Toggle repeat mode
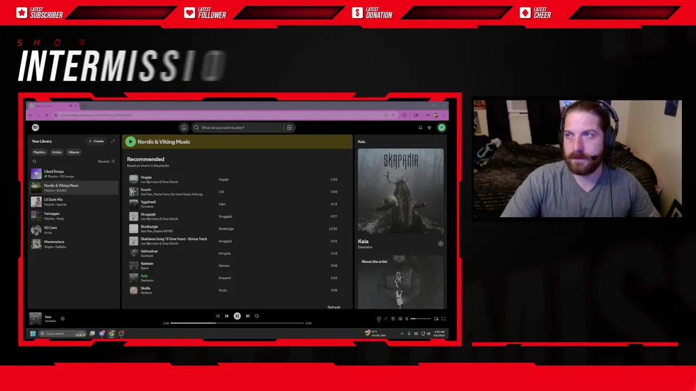The width and height of the screenshot is (696, 391). (257, 316)
